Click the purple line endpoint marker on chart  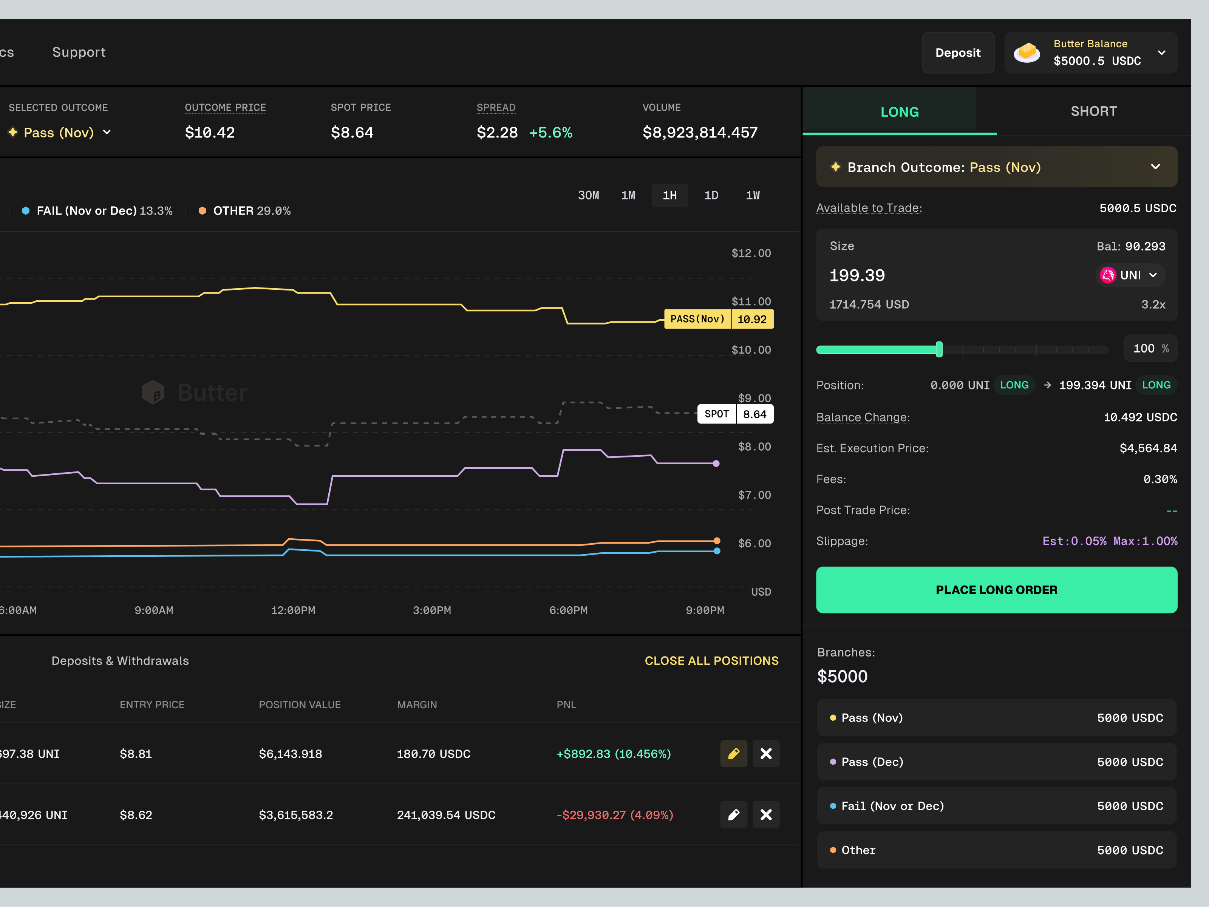tap(716, 464)
